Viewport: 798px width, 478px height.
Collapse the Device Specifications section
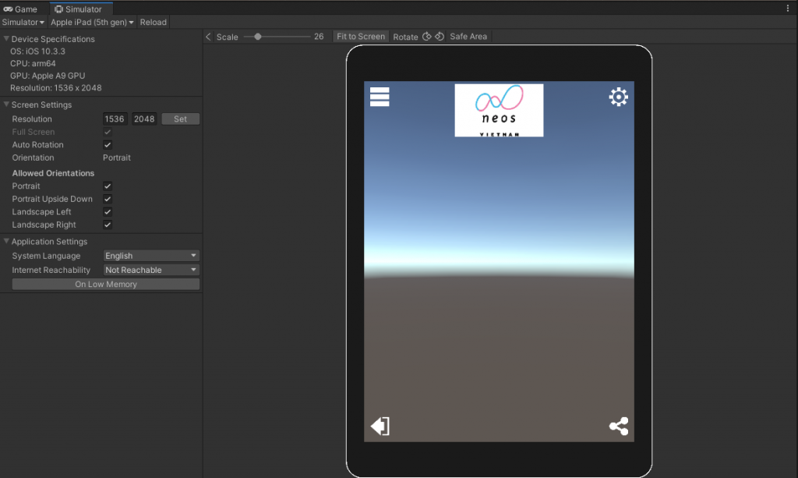coord(6,38)
